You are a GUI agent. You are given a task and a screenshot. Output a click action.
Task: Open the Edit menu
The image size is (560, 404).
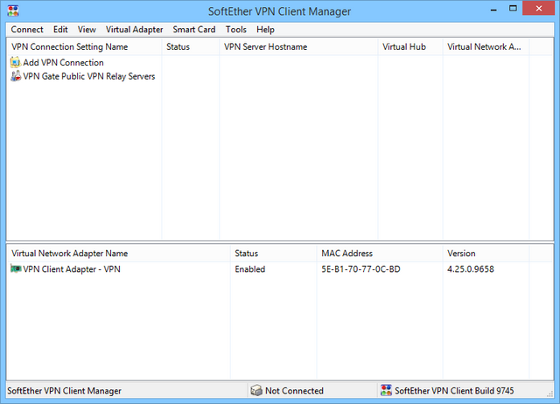[60, 30]
